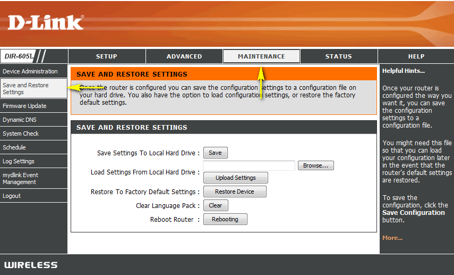
Task: Click the D-Link logo
Action: [46, 23]
